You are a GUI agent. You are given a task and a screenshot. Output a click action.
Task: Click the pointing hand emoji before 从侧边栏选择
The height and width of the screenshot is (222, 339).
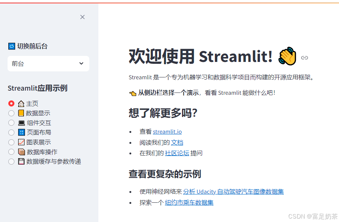tap(133, 93)
